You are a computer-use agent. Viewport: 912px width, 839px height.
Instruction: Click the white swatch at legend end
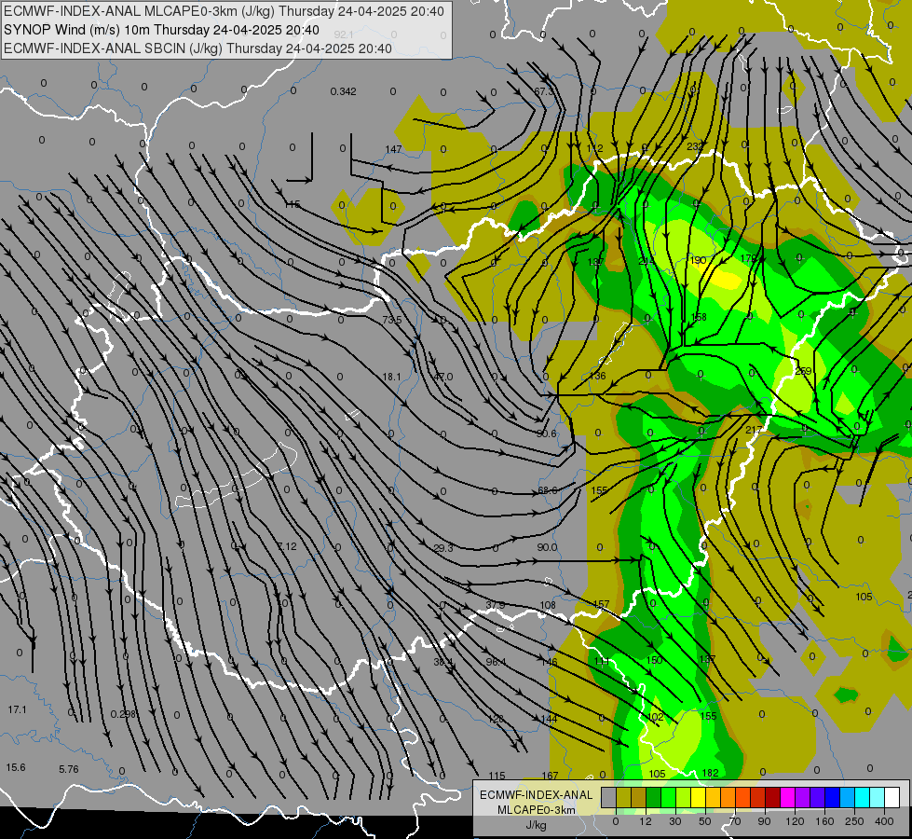892,798
